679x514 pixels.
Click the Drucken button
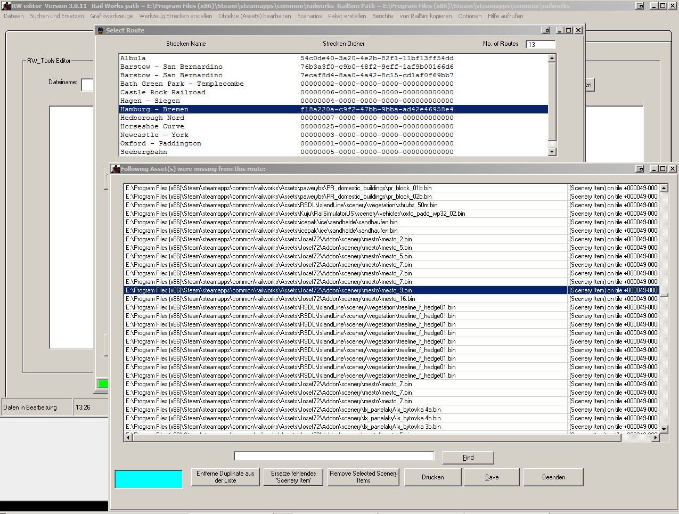432,477
